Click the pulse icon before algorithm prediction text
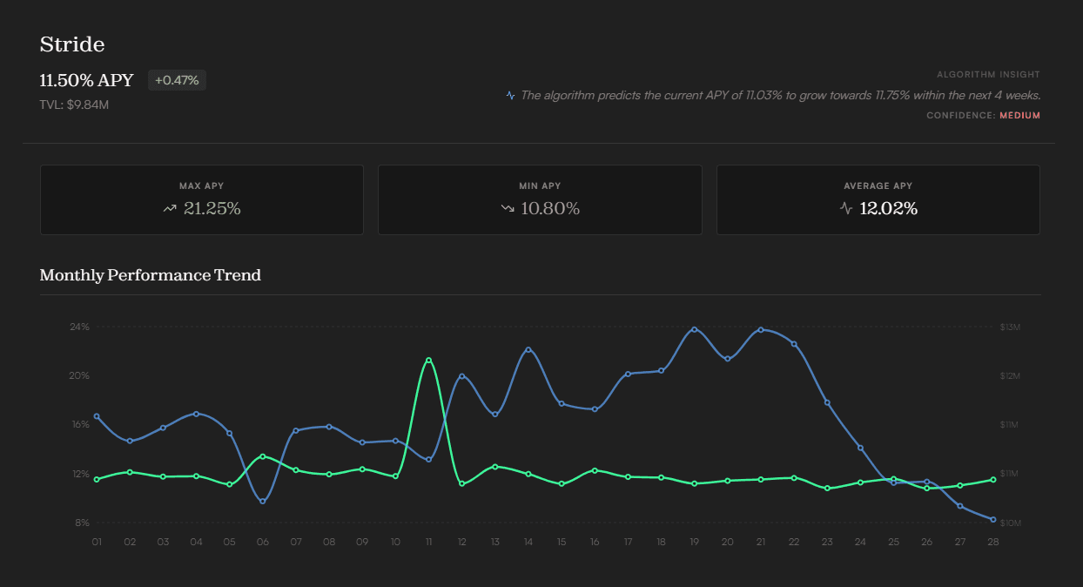 click(511, 96)
